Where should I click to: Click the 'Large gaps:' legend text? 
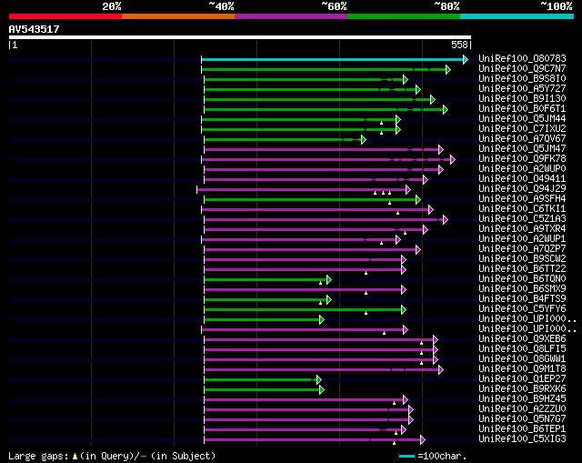[38, 456]
